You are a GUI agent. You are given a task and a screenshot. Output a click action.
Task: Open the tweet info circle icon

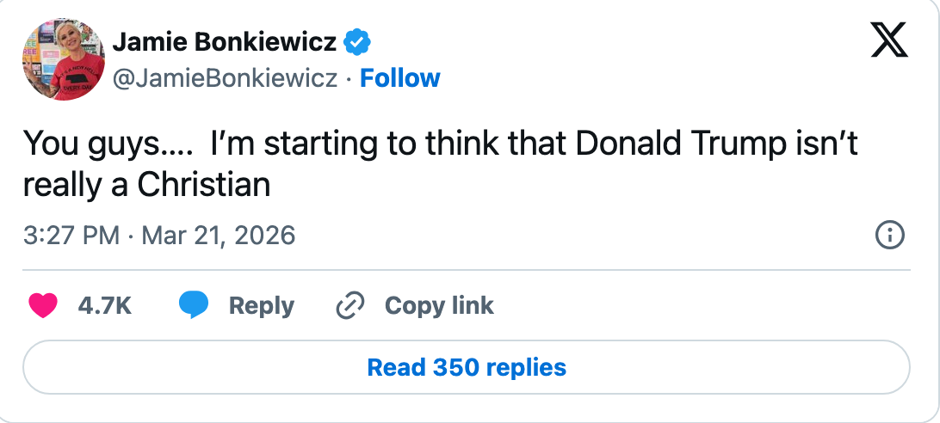[x=888, y=235]
